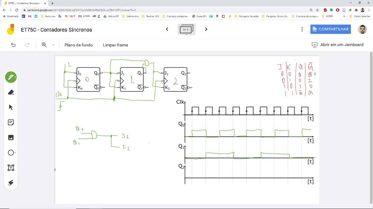Click the Jamboard logo
This screenshot has height=209, width=373.
coord(11,29)
